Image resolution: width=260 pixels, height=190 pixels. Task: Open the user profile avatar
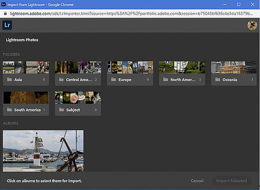pyautogui.click(x=252, y=25)
